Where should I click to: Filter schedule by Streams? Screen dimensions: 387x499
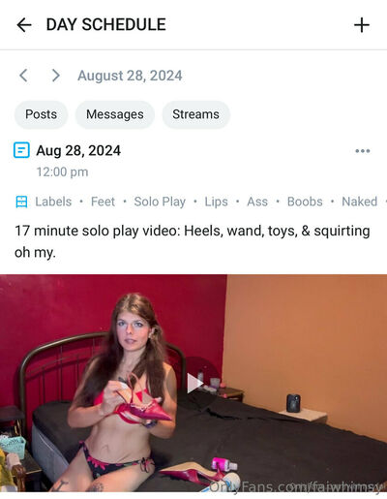click(195, 114)
